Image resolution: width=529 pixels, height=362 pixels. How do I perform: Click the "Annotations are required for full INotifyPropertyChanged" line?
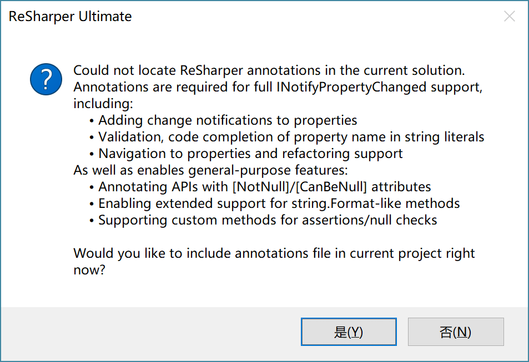(278, 87)
